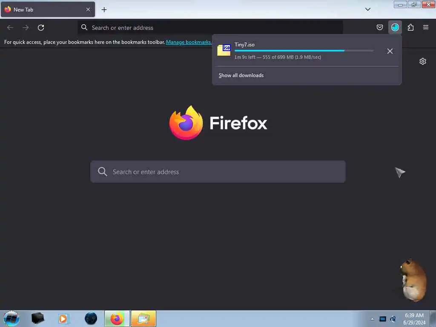Click the Show desktop strip
The height and width of the screenshot is (327, 436).
(433, 318)
